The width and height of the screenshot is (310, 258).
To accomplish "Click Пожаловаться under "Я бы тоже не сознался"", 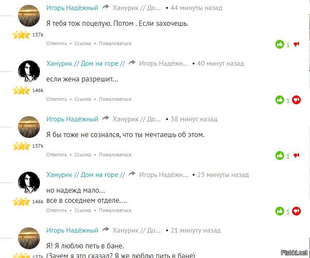I will click(x=115, y=155).
